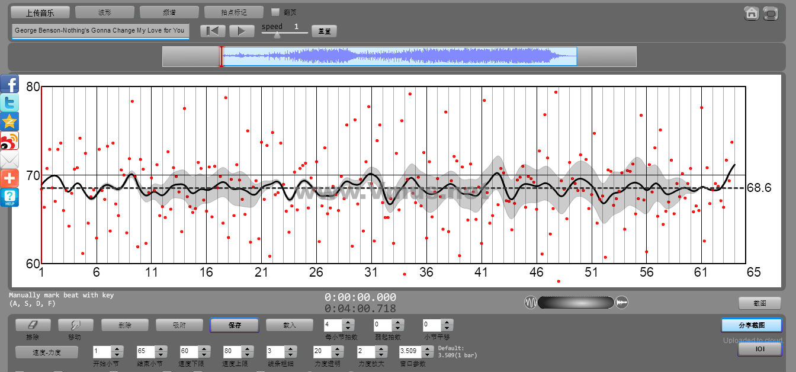This screenshot has height=372, width=796.
Task: Adjust the speed slider handle
Action: [x=277, y=35]
